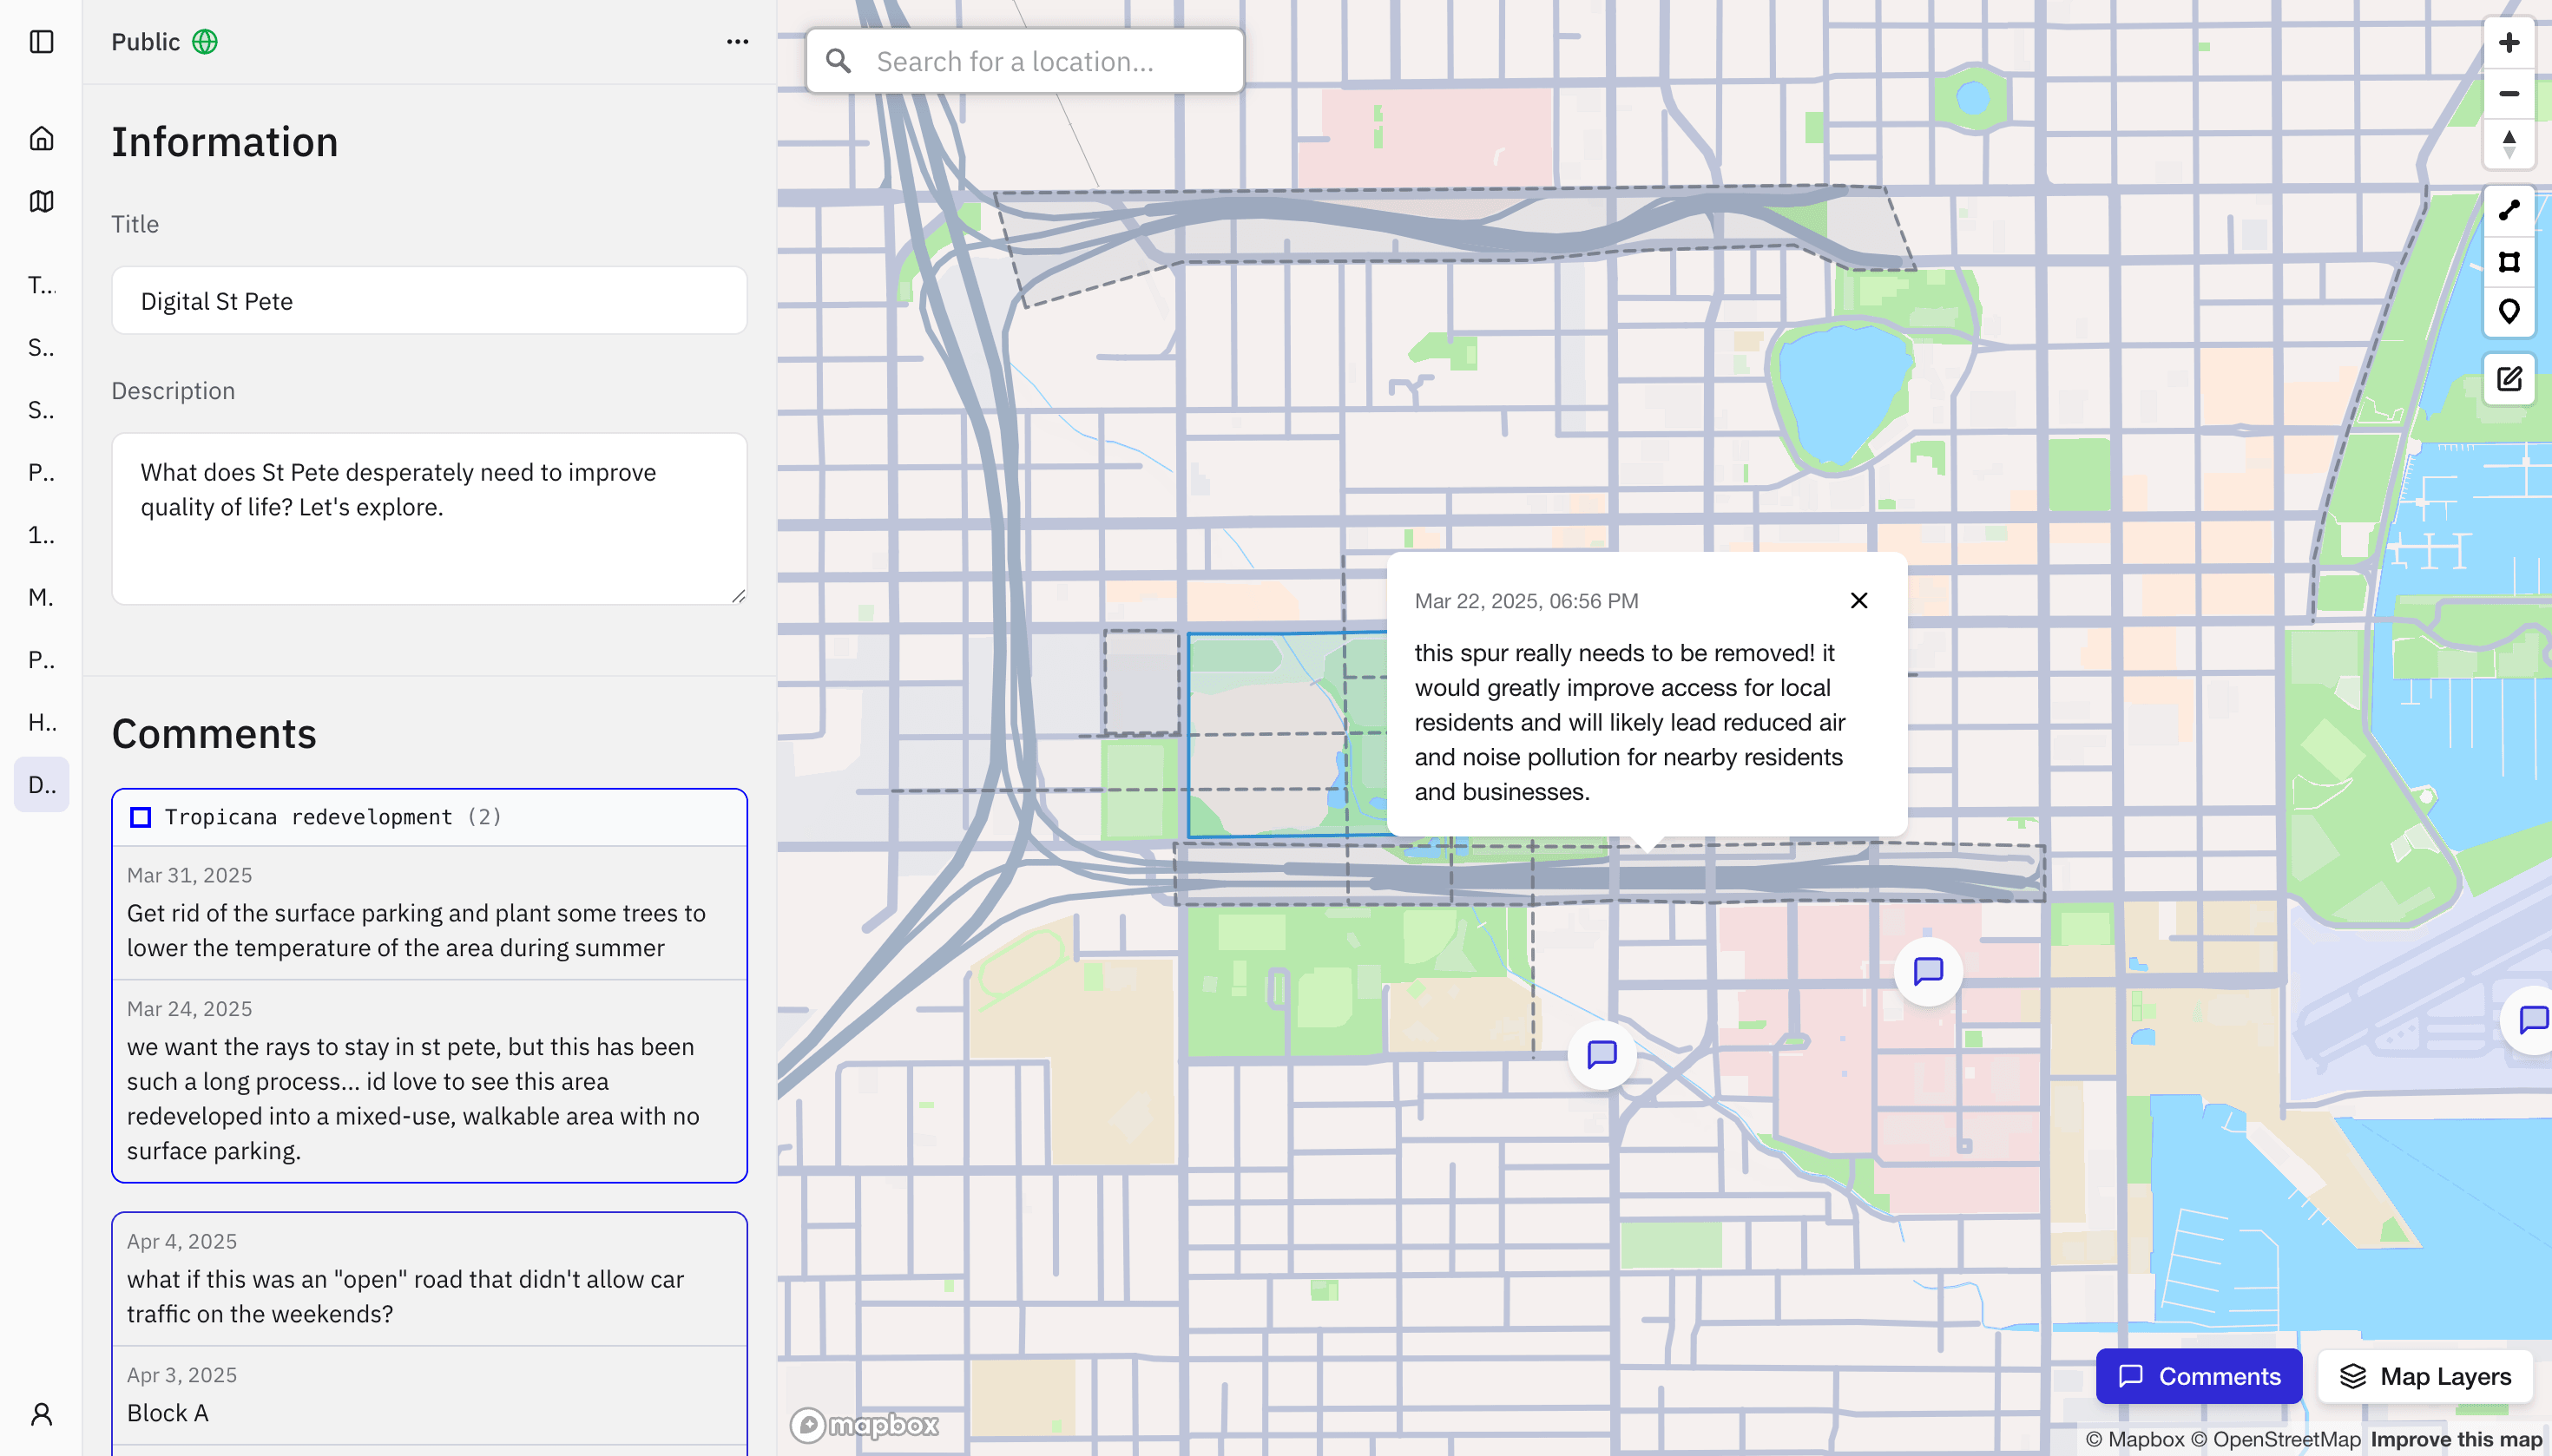The image size is (2552, 1456).
Task: Click the search magnifier icon
Action: pyautogui.click(x=839, y=61)
